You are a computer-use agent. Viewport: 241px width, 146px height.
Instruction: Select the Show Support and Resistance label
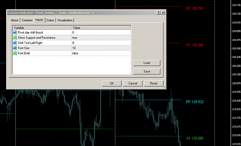(37, 38)
